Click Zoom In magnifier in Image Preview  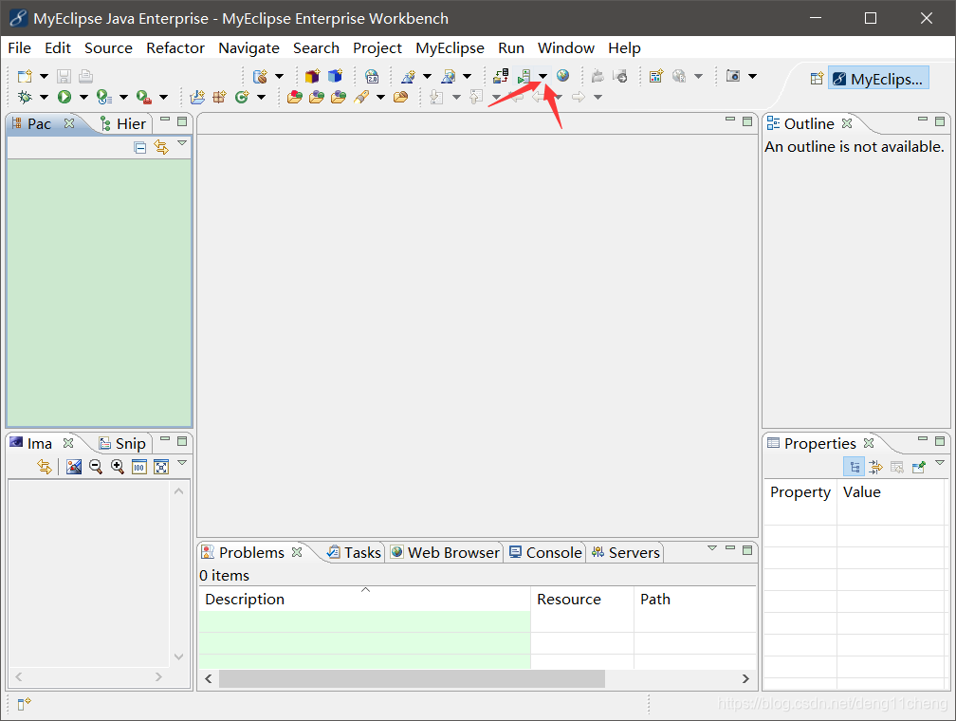point(118,468)
